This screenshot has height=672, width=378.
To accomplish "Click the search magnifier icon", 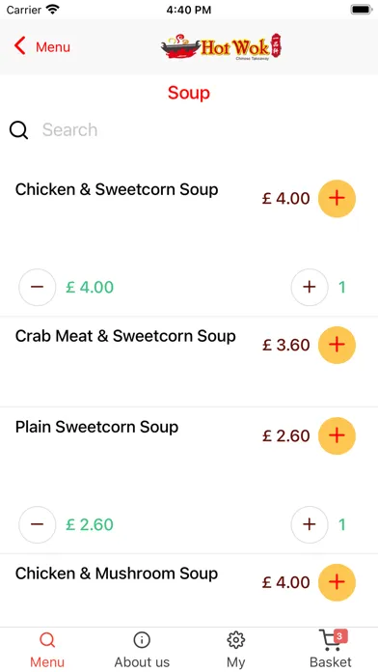I will click(19, 130).
